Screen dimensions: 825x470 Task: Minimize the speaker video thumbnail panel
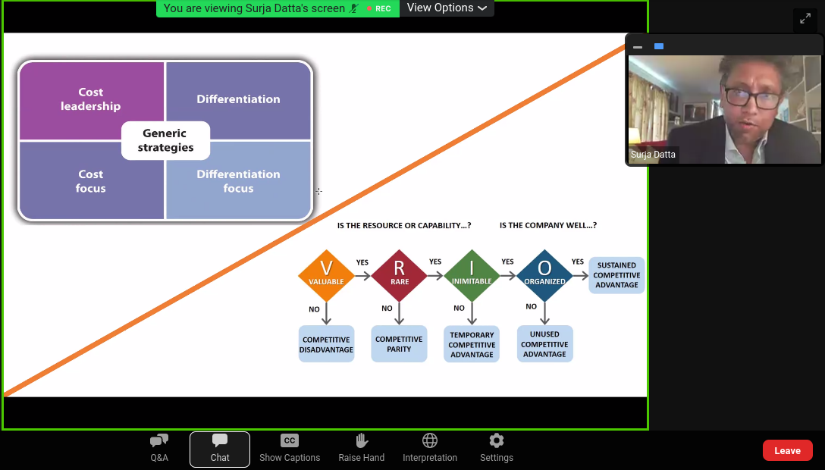point(638,47)
